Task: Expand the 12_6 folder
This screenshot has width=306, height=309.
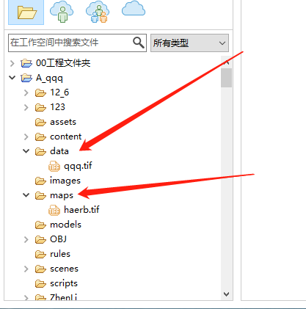Action: pos(26,92)
